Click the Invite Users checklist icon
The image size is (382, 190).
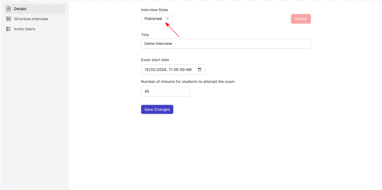point(9,29)
